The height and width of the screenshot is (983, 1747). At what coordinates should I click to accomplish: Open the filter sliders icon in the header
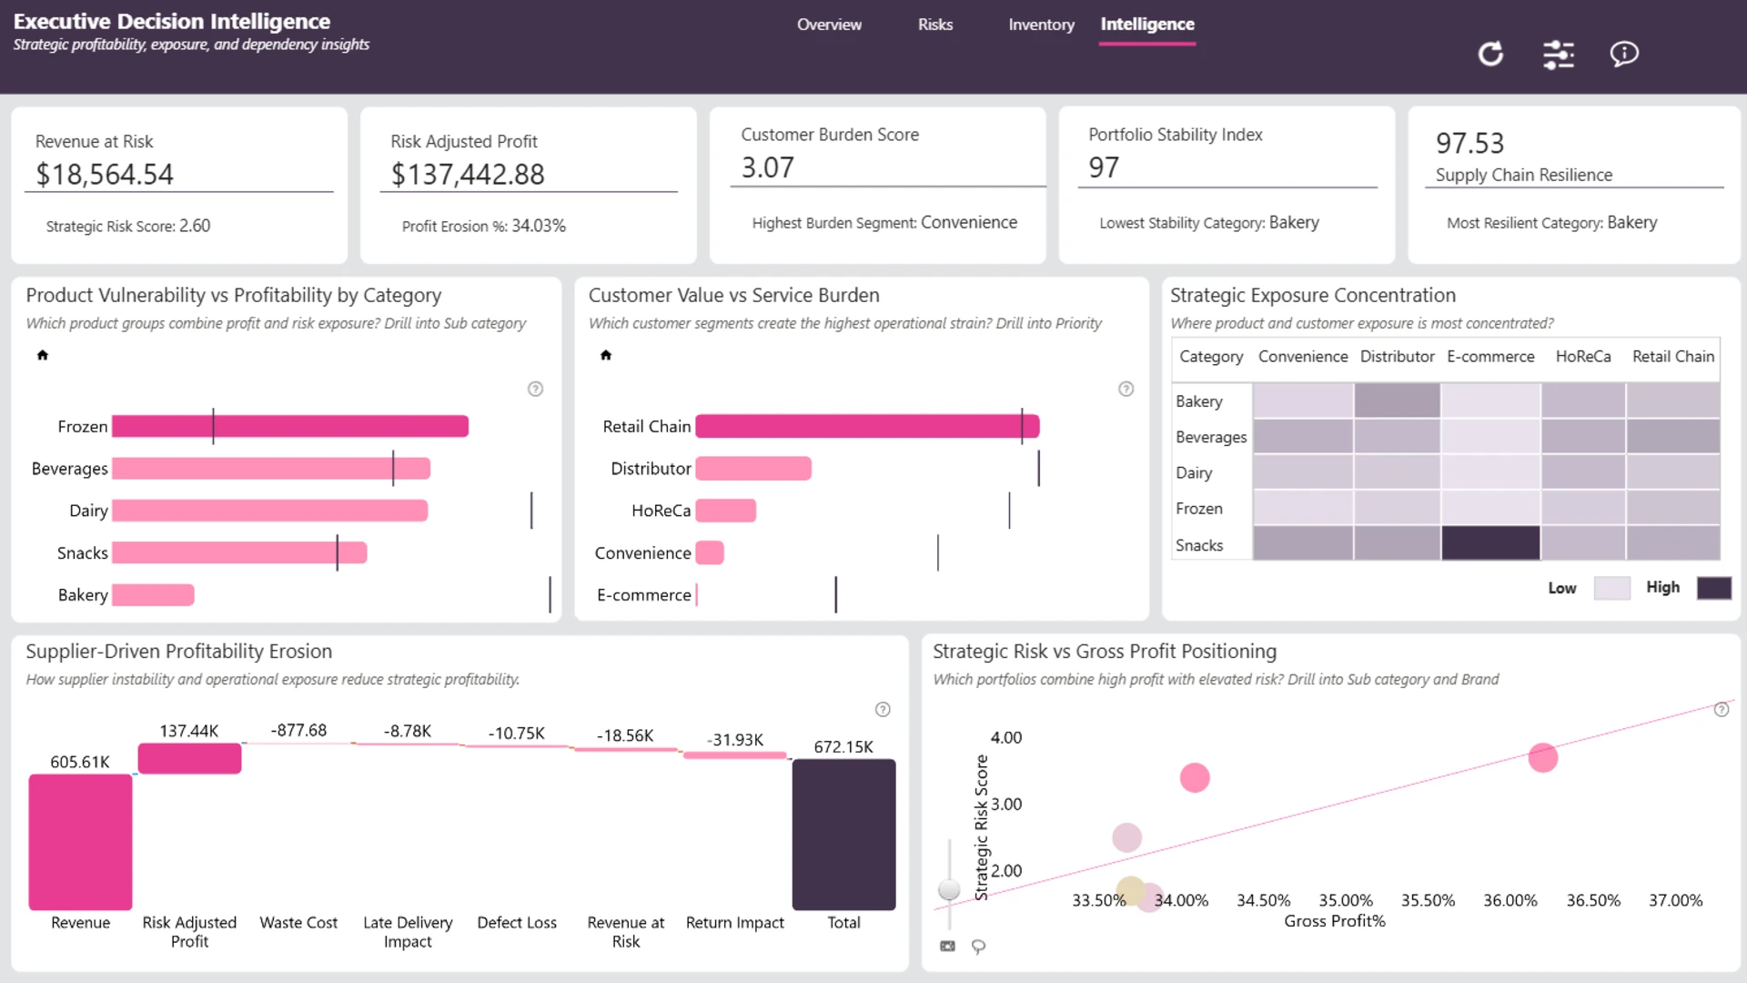coord(1559,55)
